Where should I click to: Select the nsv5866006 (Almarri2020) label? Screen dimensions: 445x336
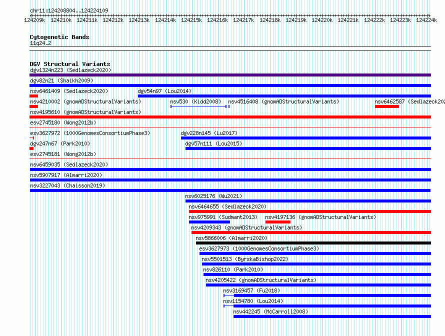coord(231,238)
